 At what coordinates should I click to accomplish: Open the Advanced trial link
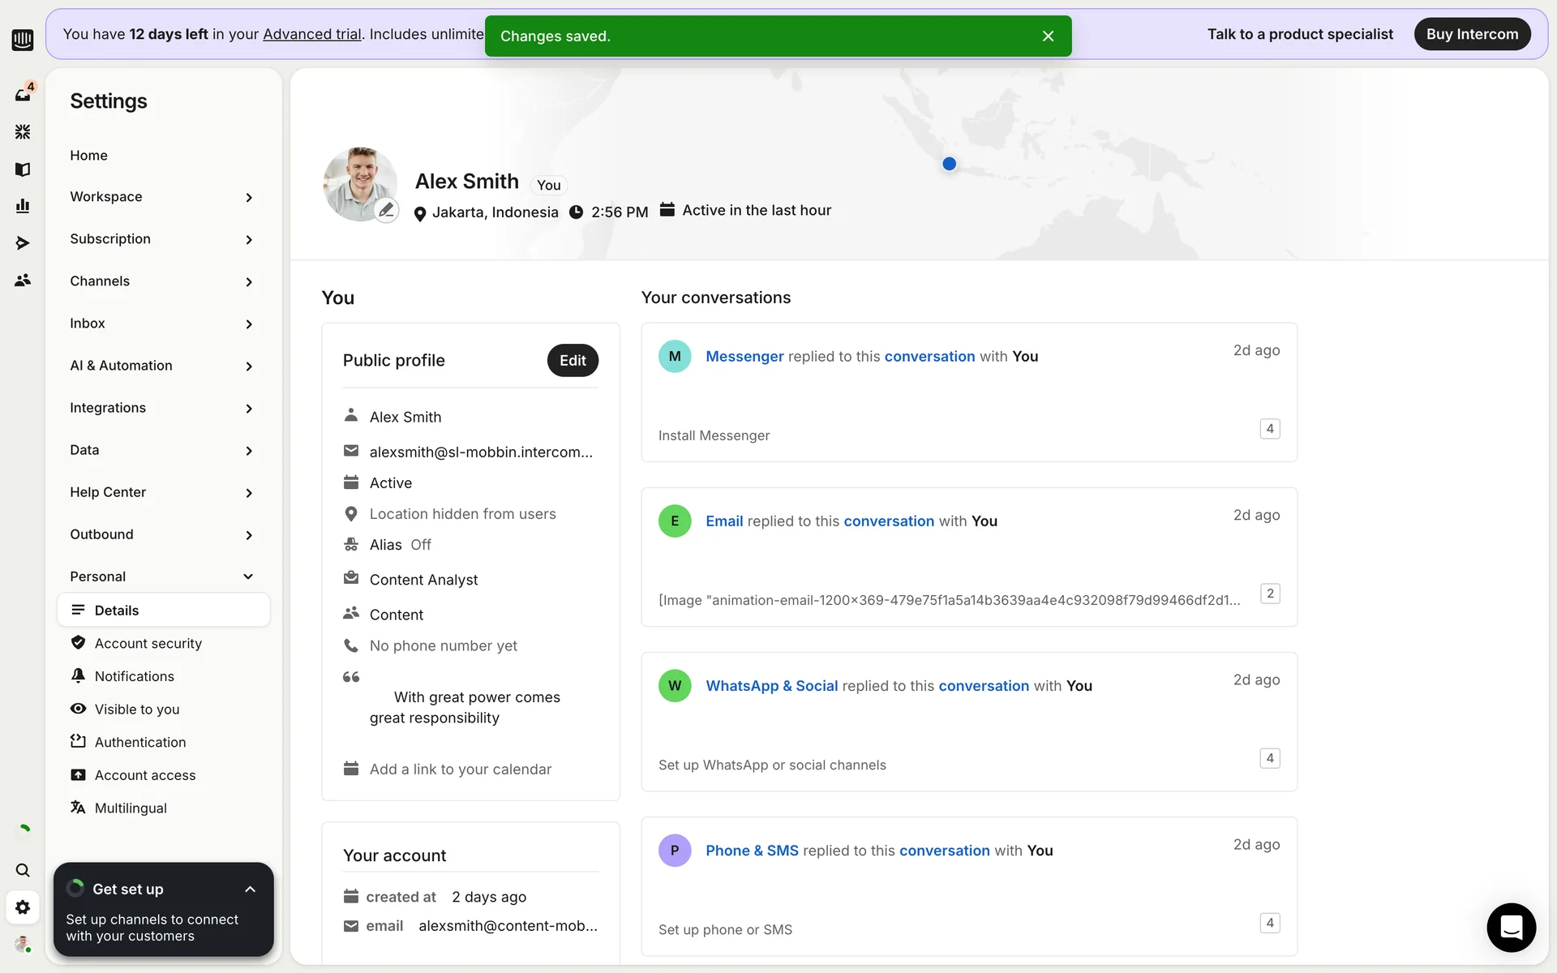311,34
